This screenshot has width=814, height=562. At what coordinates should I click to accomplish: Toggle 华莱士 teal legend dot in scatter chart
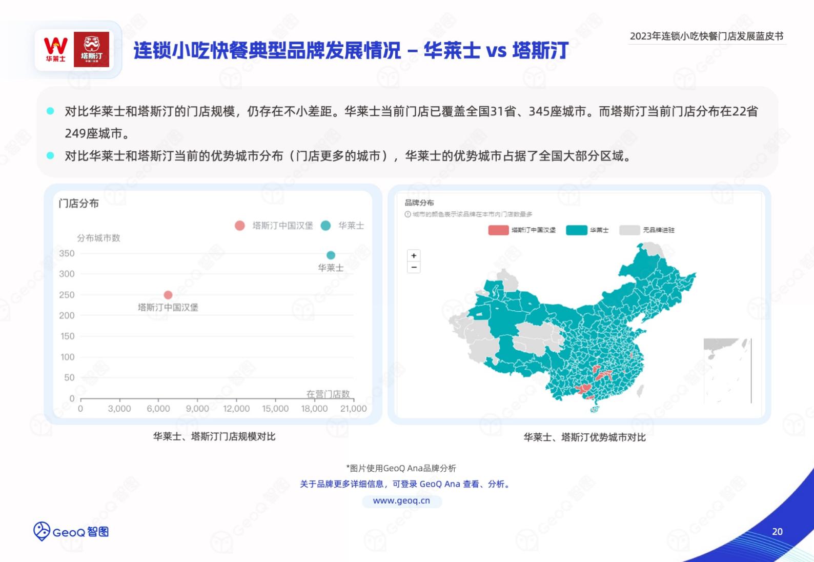(x=325, y=226)
